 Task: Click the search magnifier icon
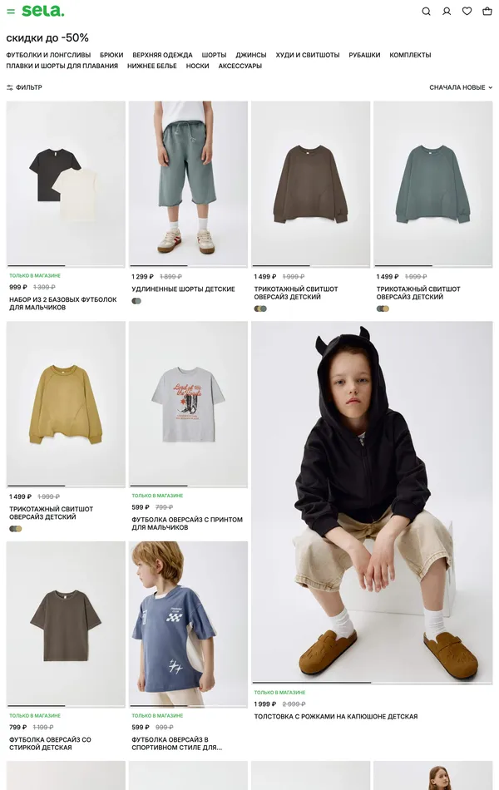click(426, 11)
